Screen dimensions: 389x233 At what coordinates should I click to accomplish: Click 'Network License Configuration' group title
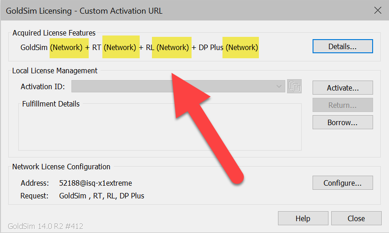click(61, 167)
